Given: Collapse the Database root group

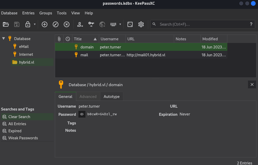Looking at the screenshot, I should pyautogui.click(x=3, y=38).
